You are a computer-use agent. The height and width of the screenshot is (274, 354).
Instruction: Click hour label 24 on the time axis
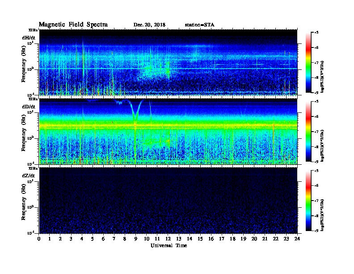pos(297,239)
